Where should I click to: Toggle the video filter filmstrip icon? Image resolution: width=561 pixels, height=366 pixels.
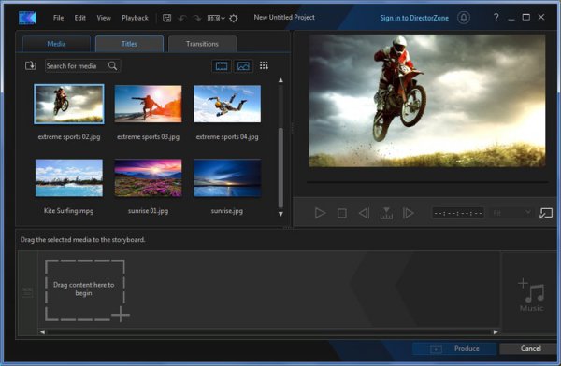click(x=222, y=65)
